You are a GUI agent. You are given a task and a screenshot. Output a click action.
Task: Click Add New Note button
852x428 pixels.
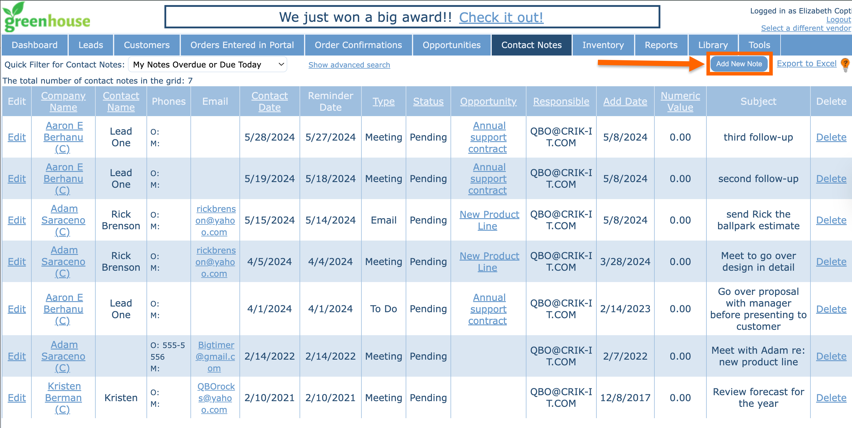[739, 64]
